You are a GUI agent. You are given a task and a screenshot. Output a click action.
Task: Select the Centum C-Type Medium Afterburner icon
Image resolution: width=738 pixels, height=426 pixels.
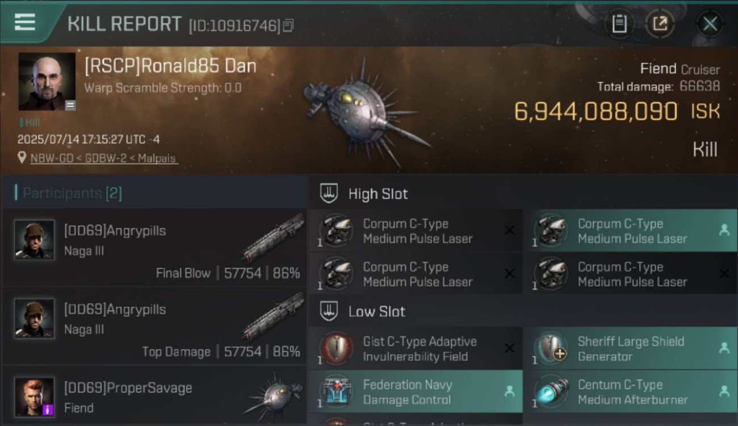552,391
